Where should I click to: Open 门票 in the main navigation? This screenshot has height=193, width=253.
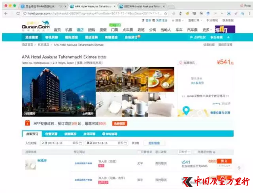(114, 30)
